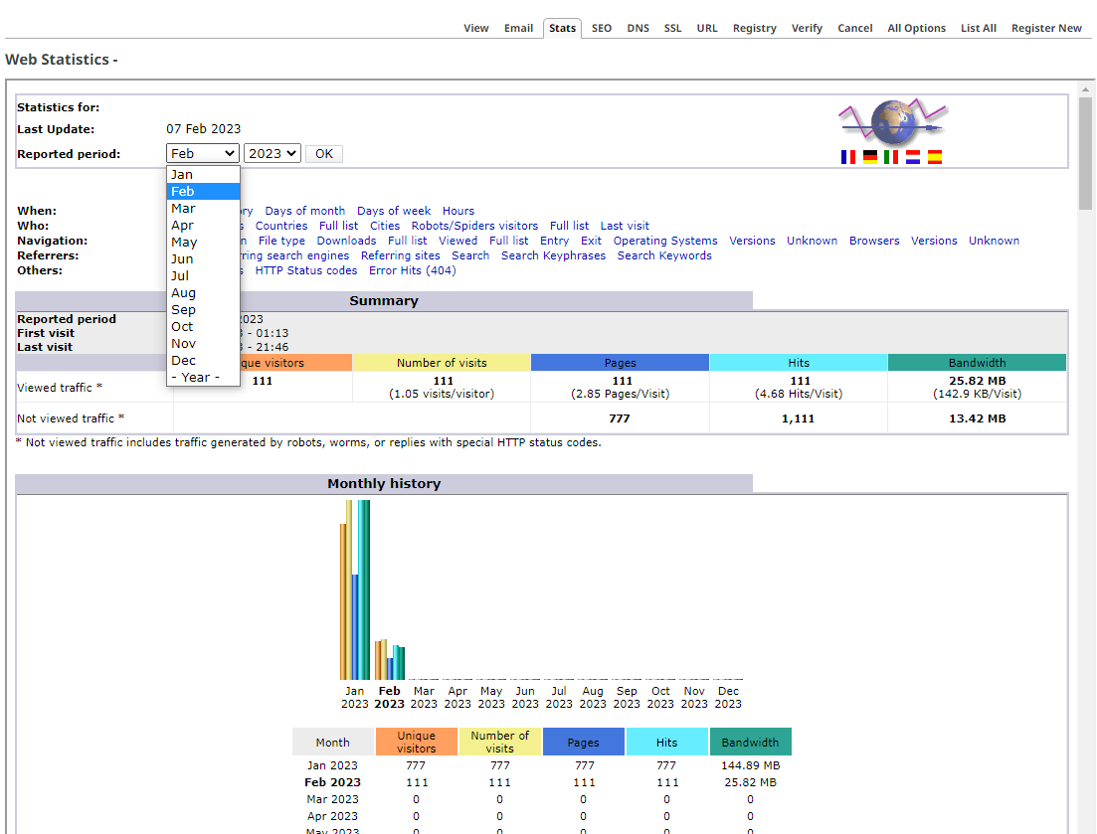Viewport: 1097px width, 834px height.
Task: Click the Cancel tab
Action: [x=855, y=28]
